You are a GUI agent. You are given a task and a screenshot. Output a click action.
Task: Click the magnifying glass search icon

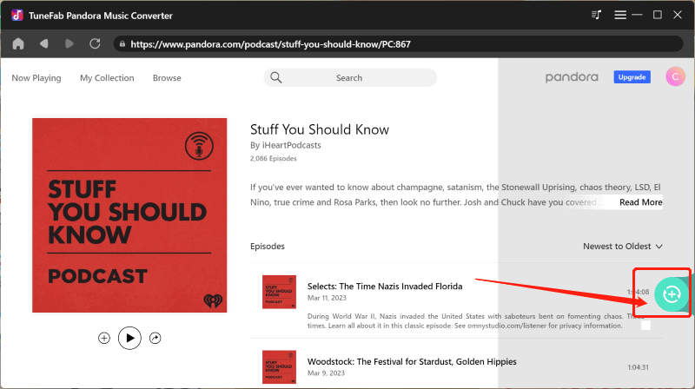(x=276, y=77)
